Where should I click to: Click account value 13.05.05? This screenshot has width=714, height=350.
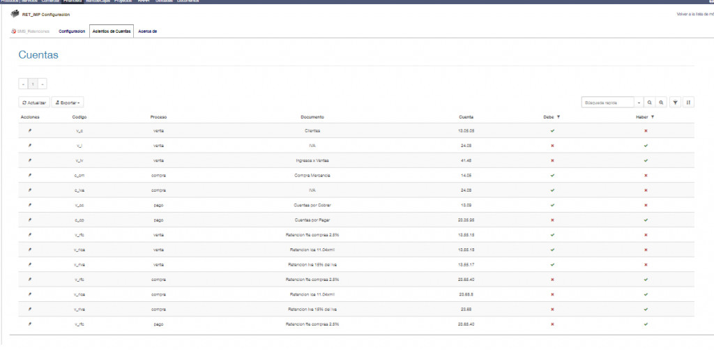coord(466,130)
